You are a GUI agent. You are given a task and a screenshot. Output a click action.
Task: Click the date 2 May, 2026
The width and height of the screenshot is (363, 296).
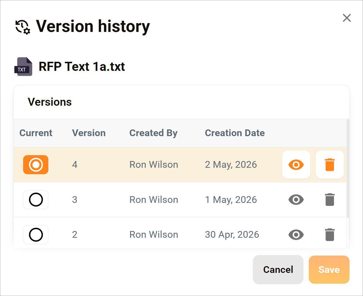[x=231, y=165]
